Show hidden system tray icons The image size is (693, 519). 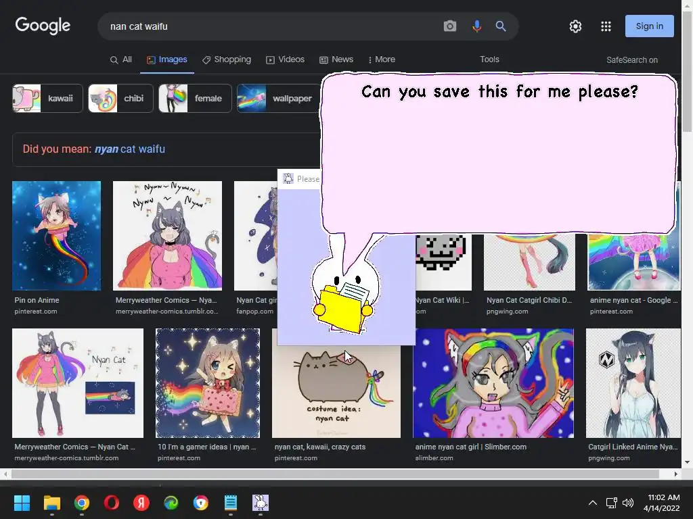point(593,503)
